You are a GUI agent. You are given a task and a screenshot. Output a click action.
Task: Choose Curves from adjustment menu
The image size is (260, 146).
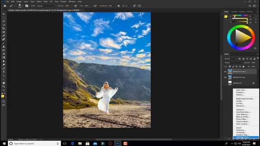(x=240, y=103)
